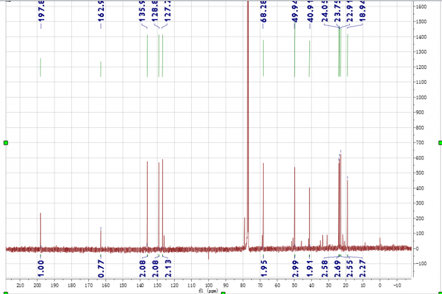Click the tall solvent peak near 77 ppm

pos(248,124)
